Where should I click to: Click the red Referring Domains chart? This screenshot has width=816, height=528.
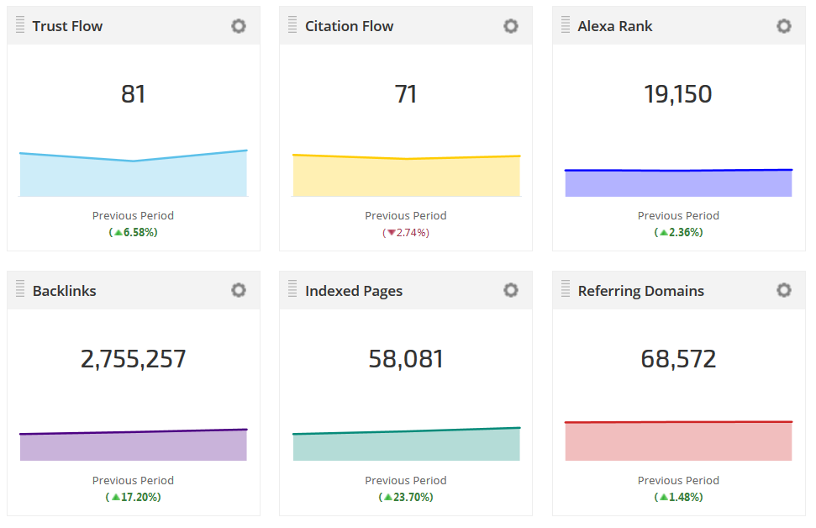(x=678, y=441)
